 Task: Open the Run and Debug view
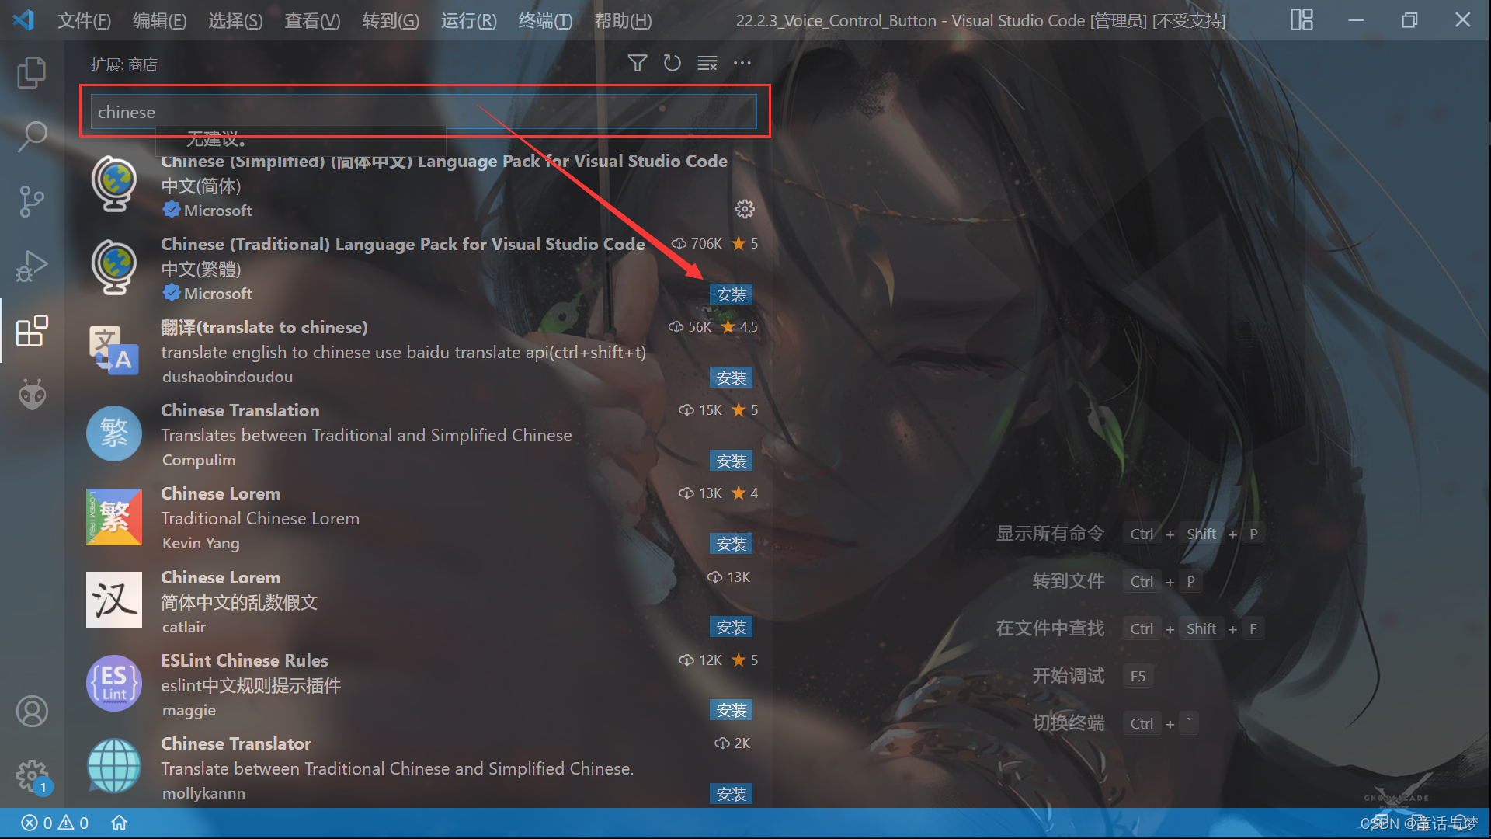(31, 266)
